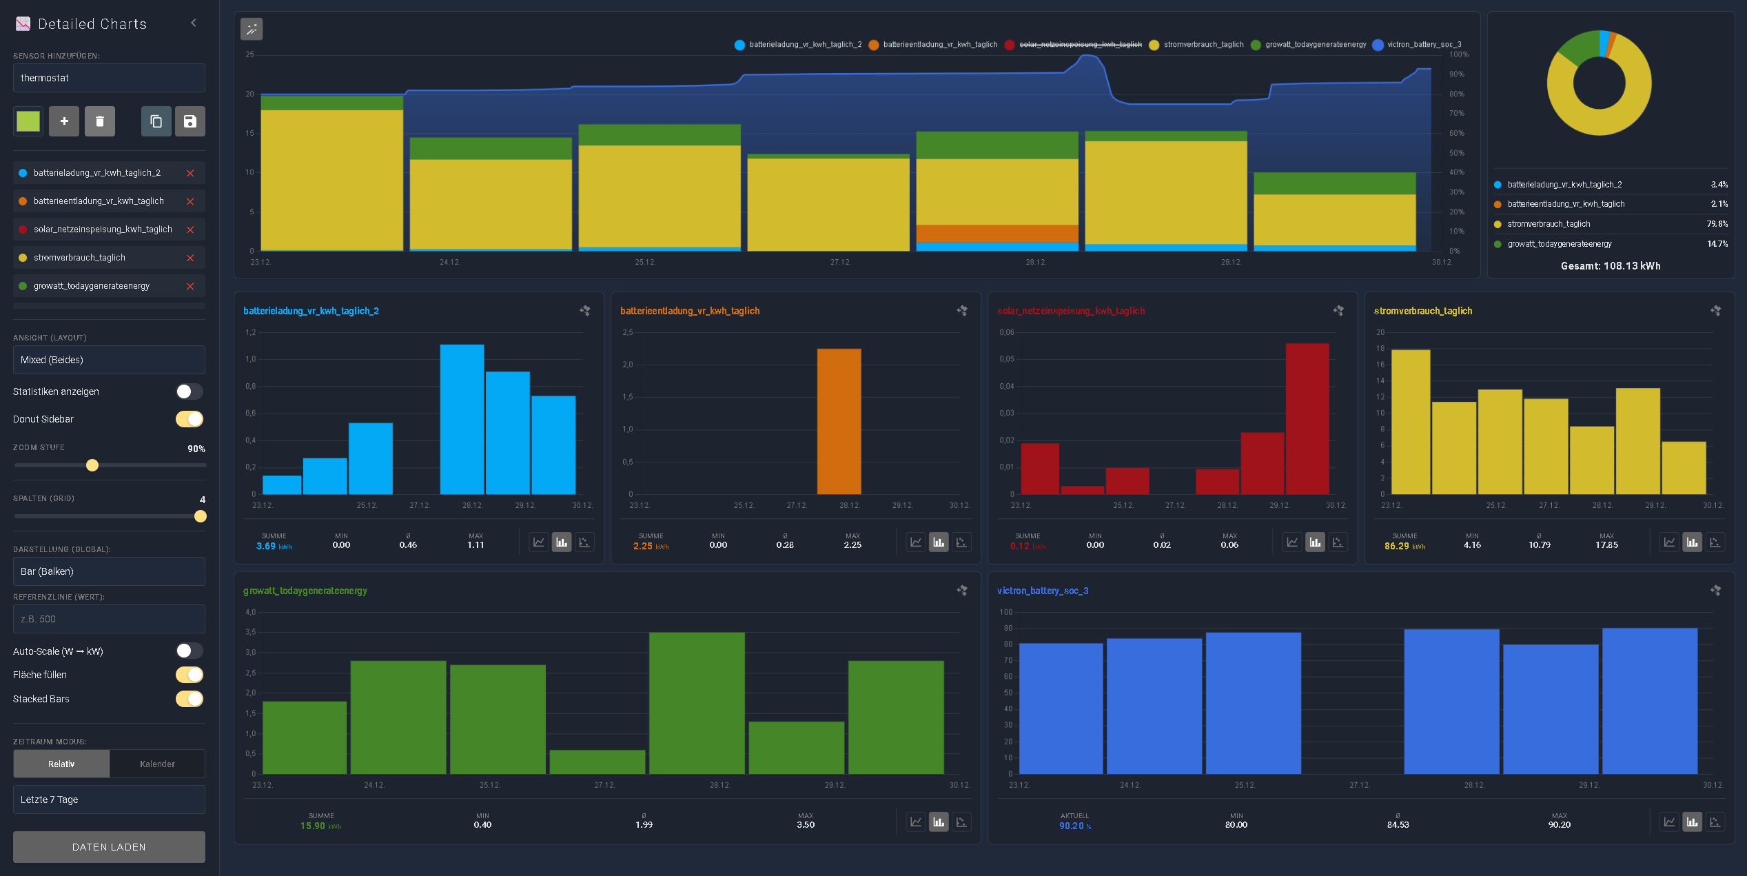
Task: Select the Relativ mode tab
Action: click(61, 763)
